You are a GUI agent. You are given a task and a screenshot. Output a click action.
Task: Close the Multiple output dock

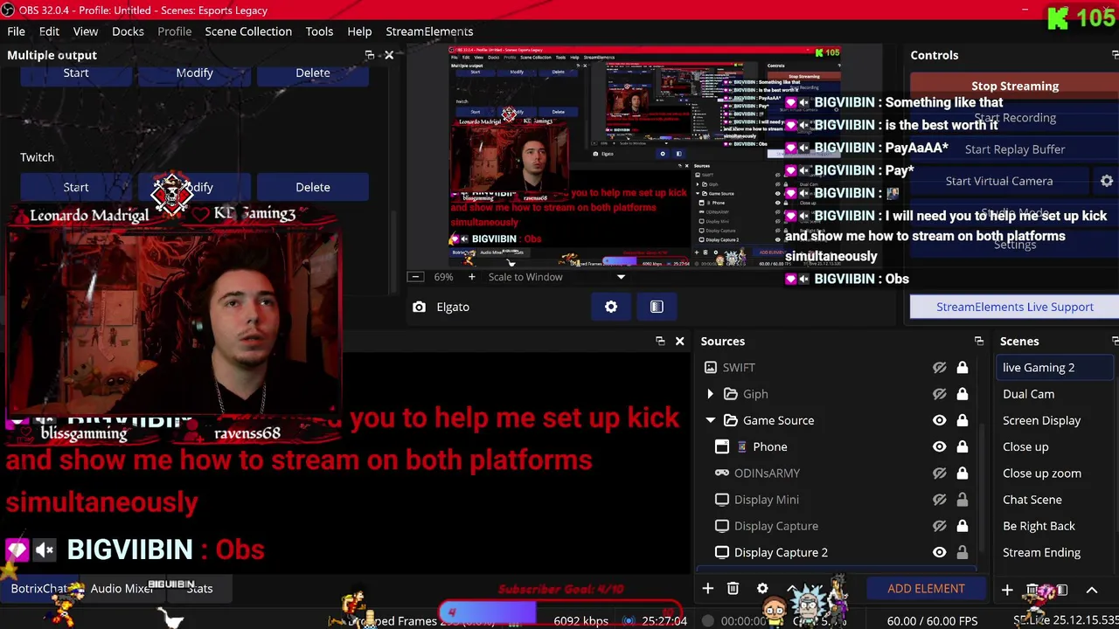point(389,55)
